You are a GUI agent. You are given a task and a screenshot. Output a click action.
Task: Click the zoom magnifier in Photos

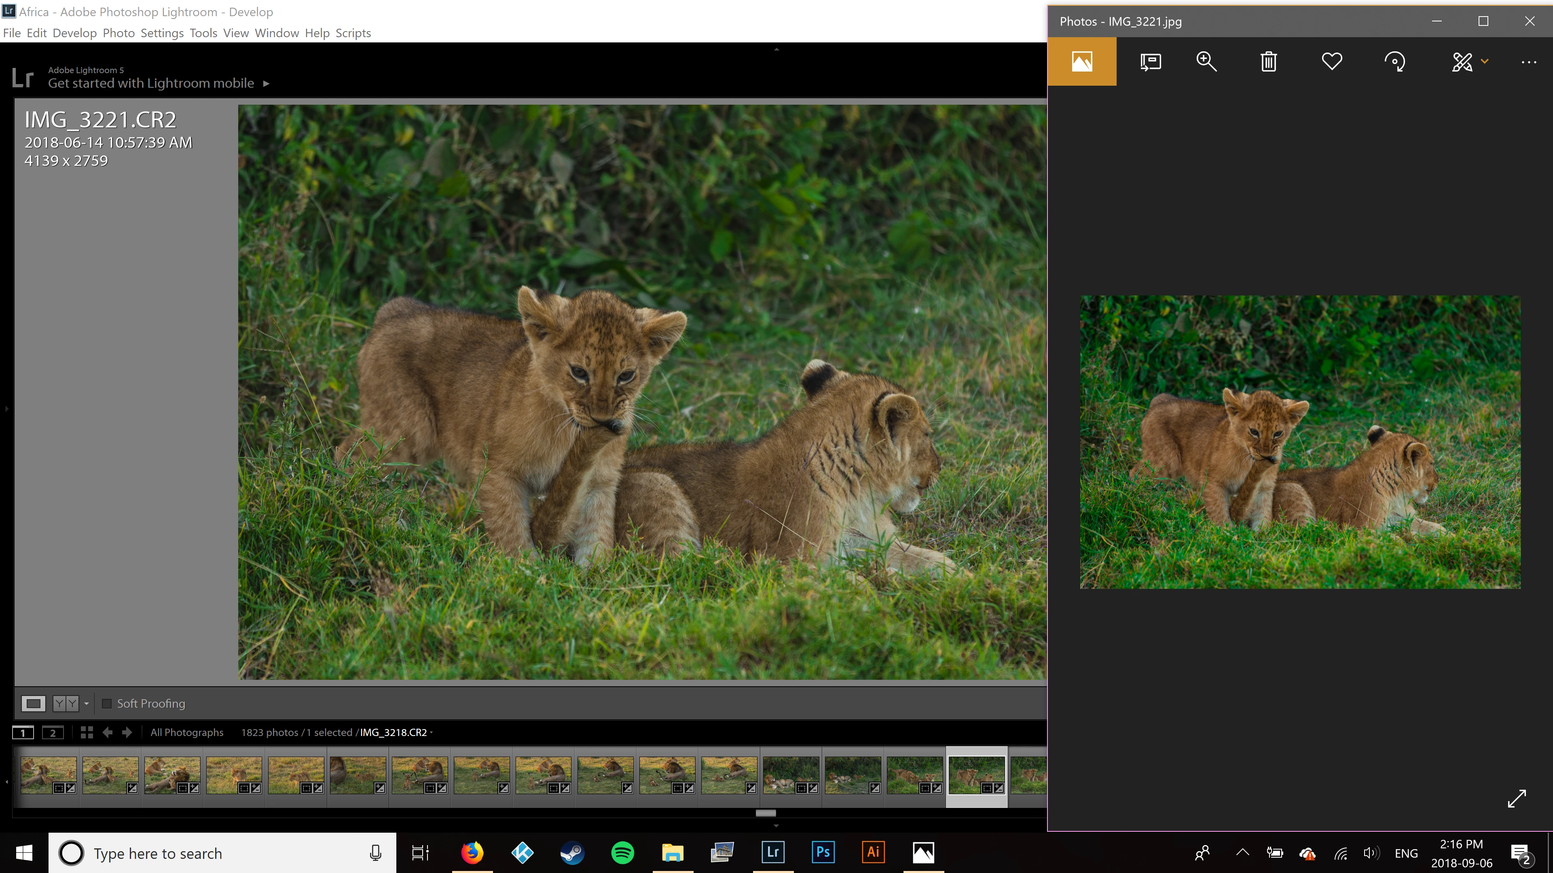tap(1206, 61)
